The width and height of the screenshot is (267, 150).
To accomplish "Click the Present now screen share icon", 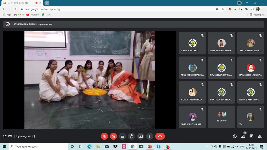I will (140, 136).
